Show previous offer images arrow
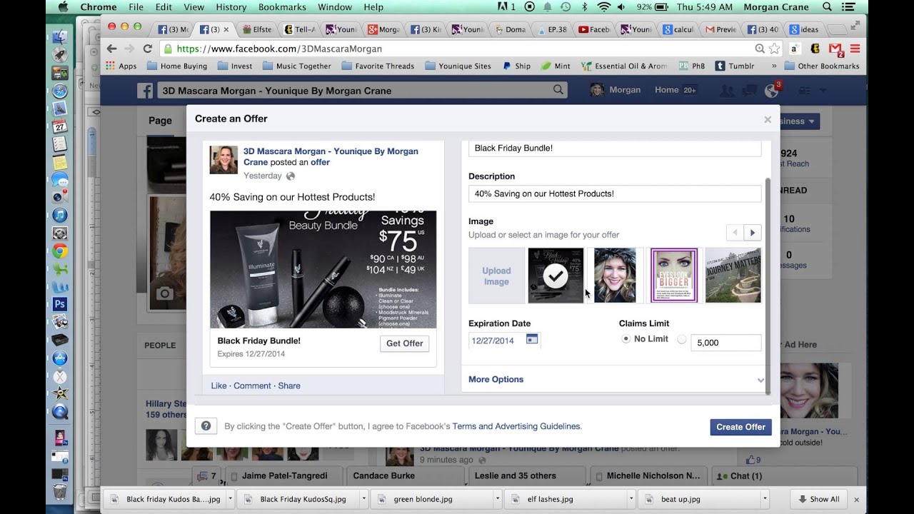Image resolution: width=914 pixels, height=514 pixels. coord(735,232)
